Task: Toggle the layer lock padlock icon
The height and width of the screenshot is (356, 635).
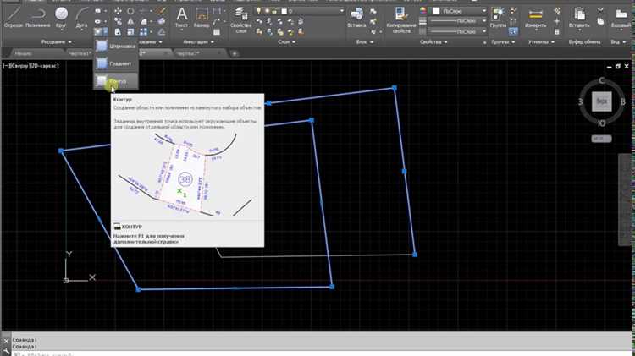Action: tap(274, 11)
